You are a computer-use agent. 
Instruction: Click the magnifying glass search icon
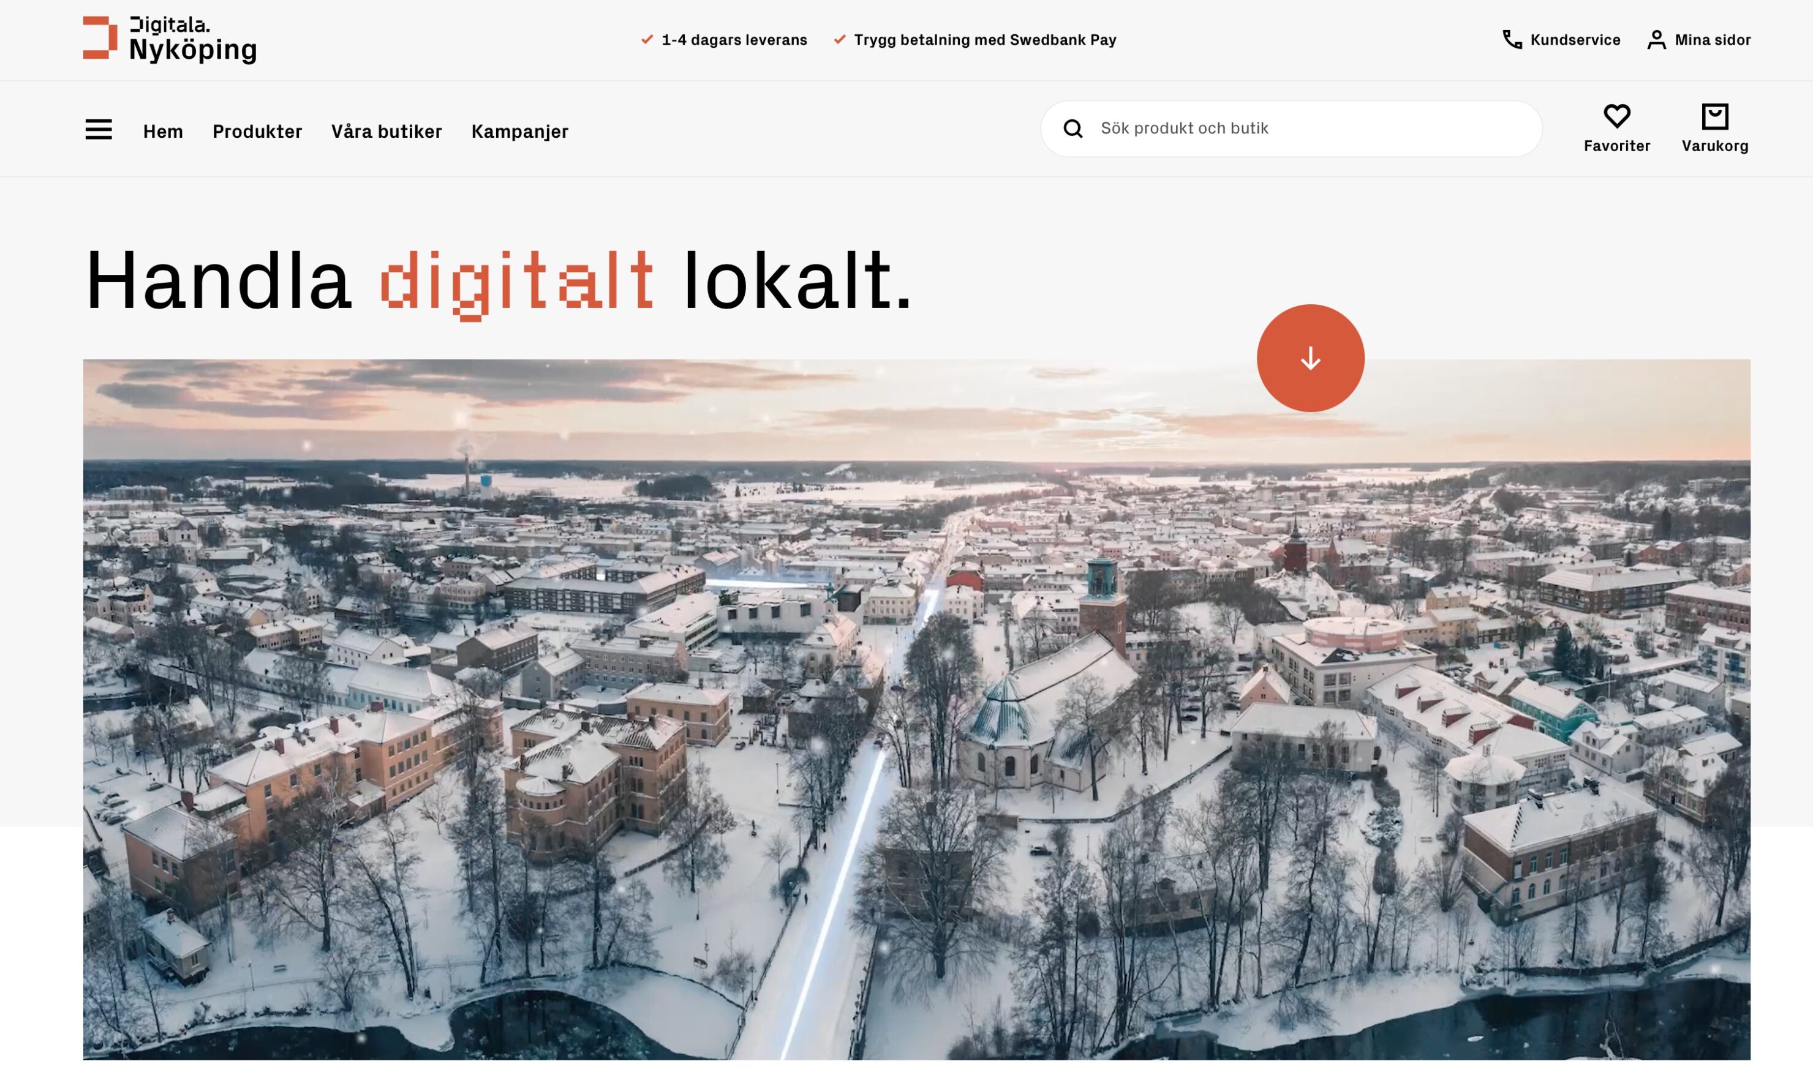point(1072,129)
